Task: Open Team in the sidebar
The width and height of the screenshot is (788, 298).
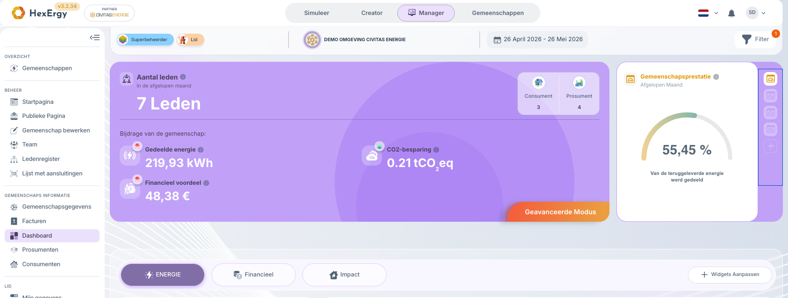Action: point(52,145)
